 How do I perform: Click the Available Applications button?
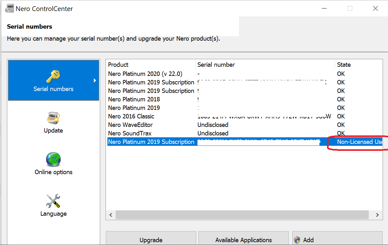pyautogui.click(x=243, y=238)
